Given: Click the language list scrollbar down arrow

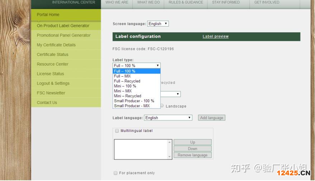Looking at the screenshot, I should [x=170, y=157].
